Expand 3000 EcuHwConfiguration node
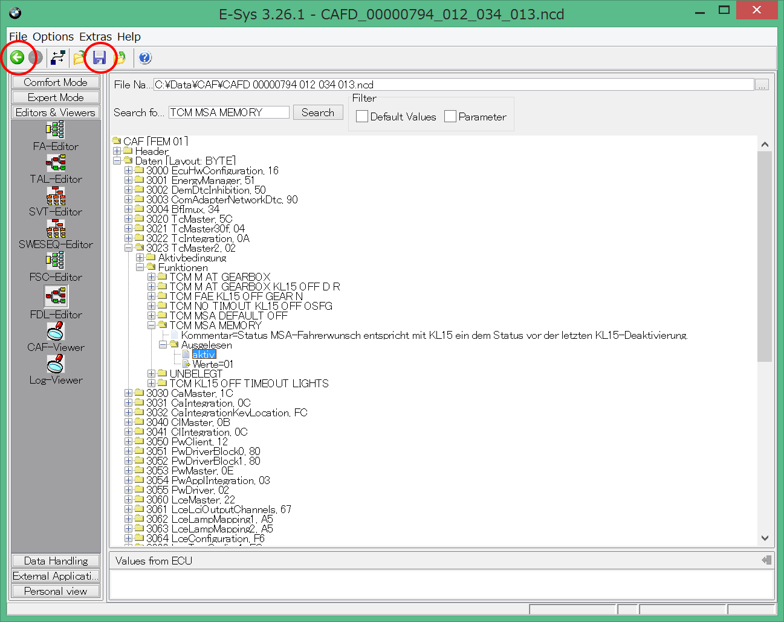This screenshot has width=784, height=622. point(129,171)
